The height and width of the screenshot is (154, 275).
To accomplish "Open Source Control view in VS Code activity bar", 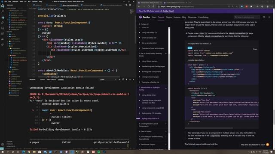I will click(3, 17).
